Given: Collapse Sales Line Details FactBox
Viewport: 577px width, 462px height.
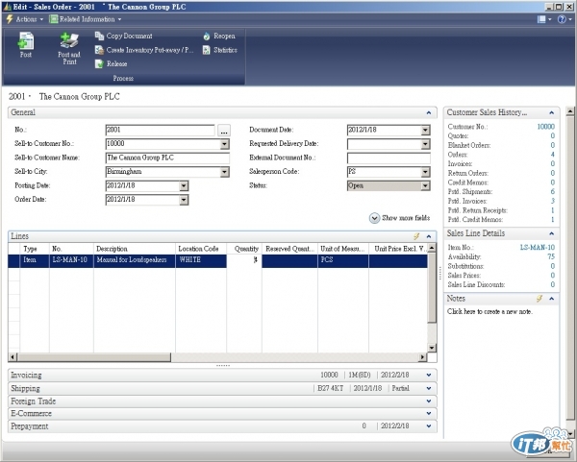Looking at the screenshot, I should pos(552,233).
